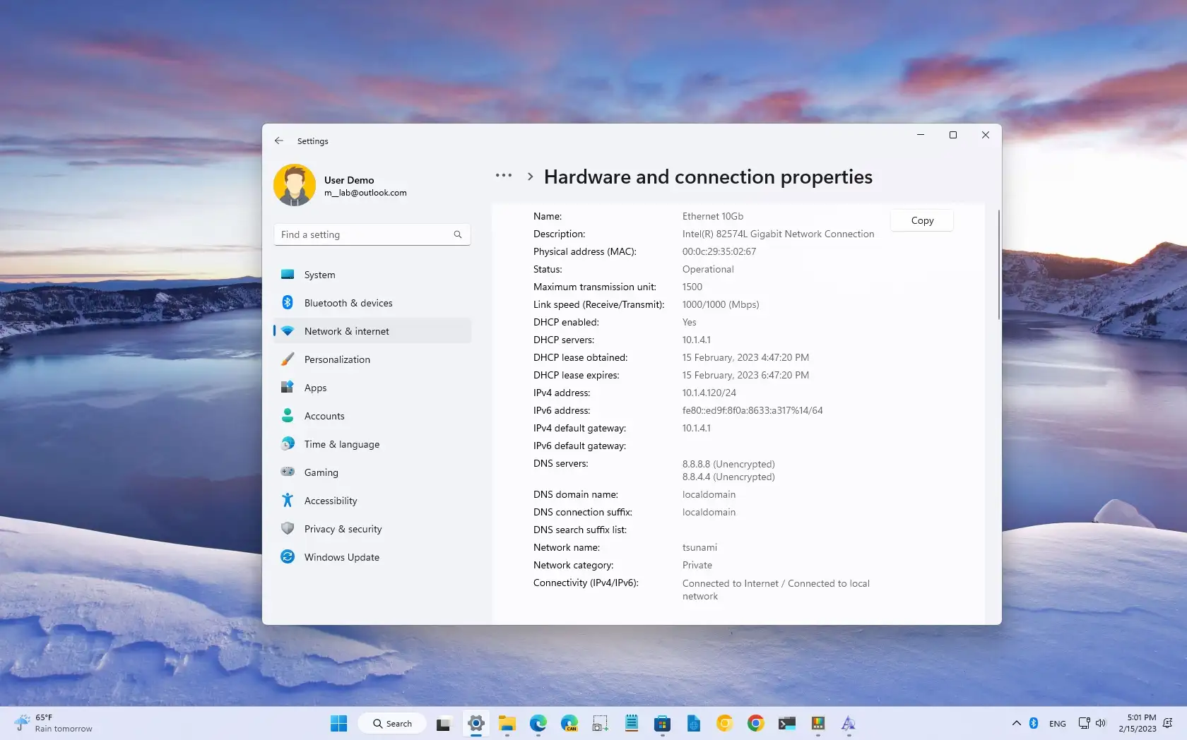Open the System settings category
1187x740 pixels.
click(372, 275)
